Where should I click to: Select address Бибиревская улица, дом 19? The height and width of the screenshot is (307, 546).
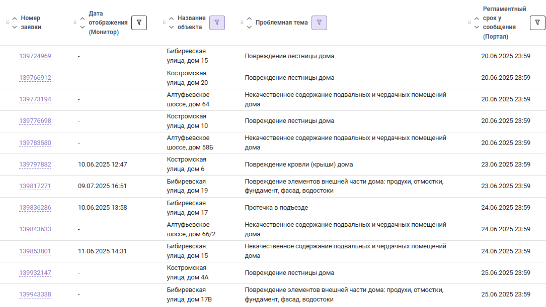click(x=187, y=186)
